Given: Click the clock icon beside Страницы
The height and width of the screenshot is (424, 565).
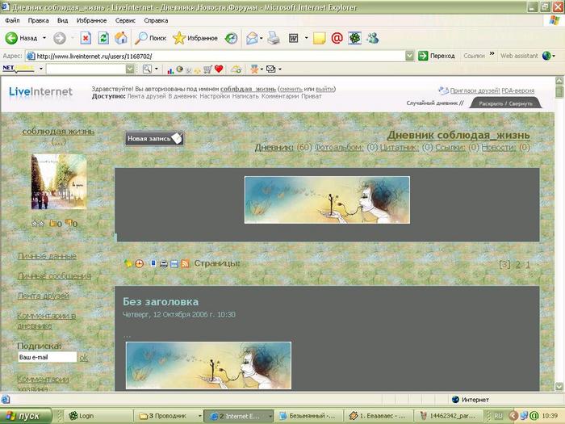Looking at the screenshot, I should point(140,264).
